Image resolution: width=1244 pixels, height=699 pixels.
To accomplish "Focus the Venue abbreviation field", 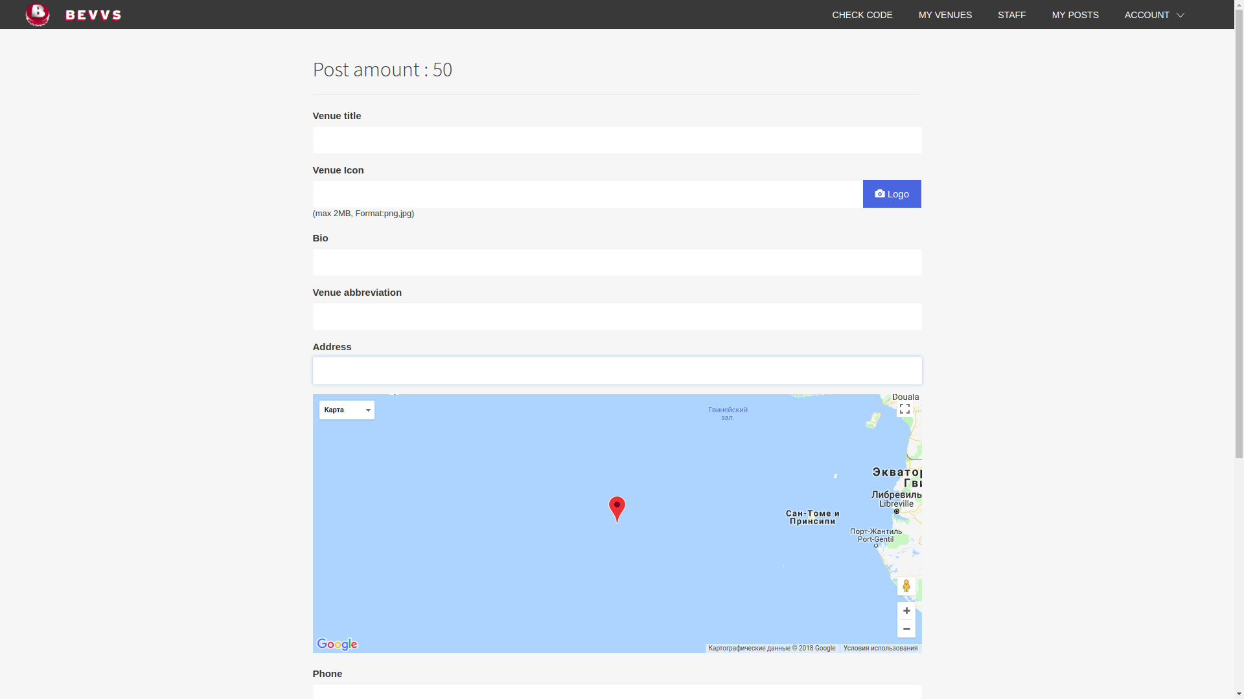I will pos(617,316).
